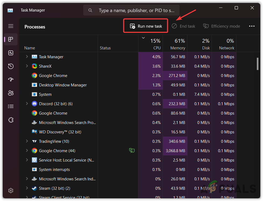
Task: Expand Microsoft Windows Search Ind... group
Action: (x=27, y=179)
